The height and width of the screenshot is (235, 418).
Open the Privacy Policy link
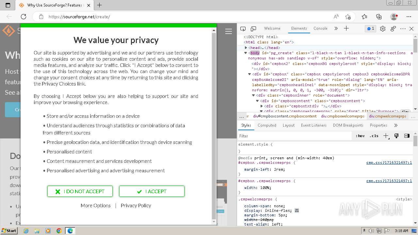pos(136,205)
